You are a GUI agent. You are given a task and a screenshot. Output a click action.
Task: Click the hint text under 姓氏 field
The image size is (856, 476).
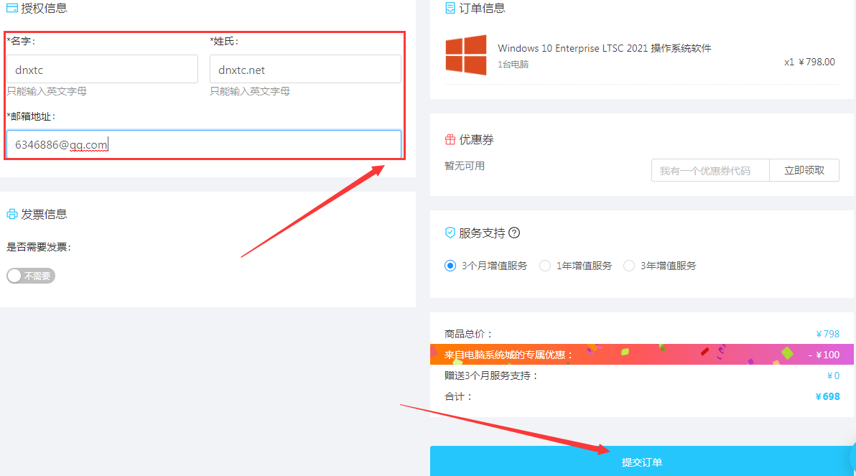click(250, 91)
